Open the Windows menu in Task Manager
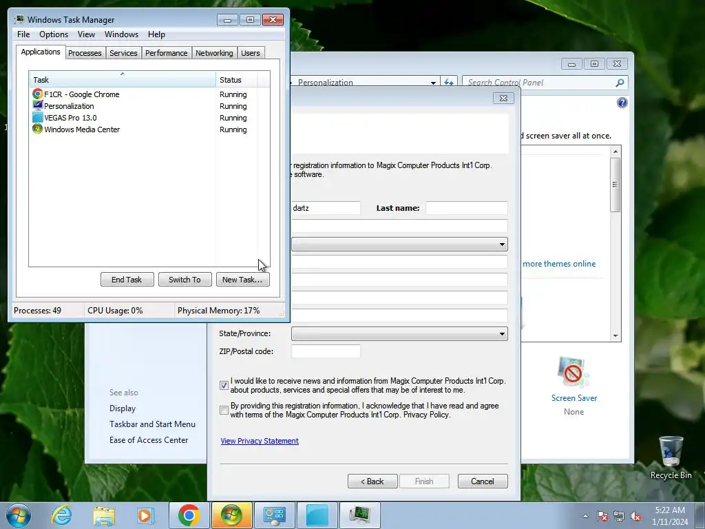Screen dimensions: 705x529 (121, 34)
